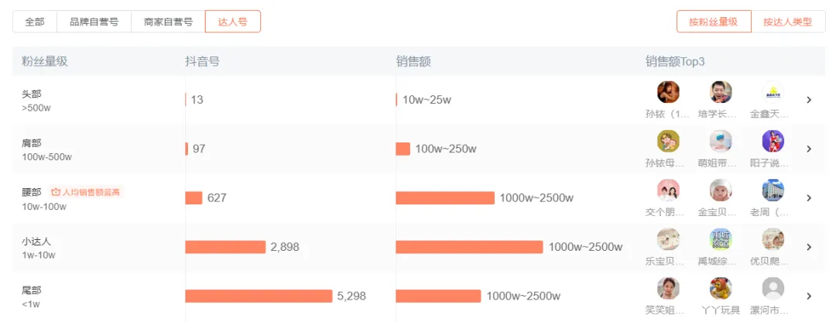
Task: Click the 达人号 tab
Action: (233, 22)
